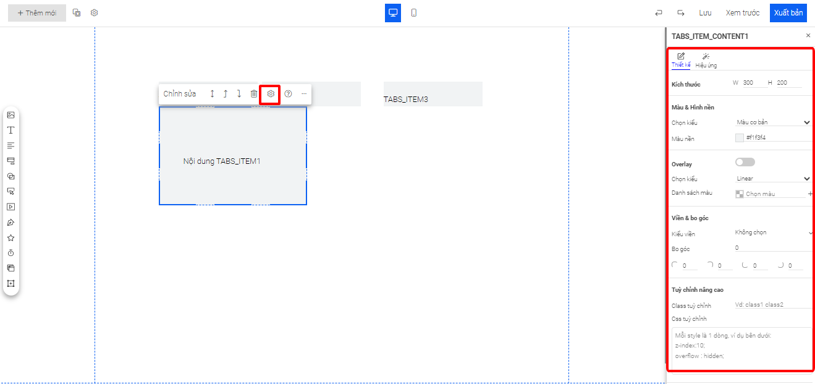
Task: Click the star icon in left sidebar
Action: 11,238
